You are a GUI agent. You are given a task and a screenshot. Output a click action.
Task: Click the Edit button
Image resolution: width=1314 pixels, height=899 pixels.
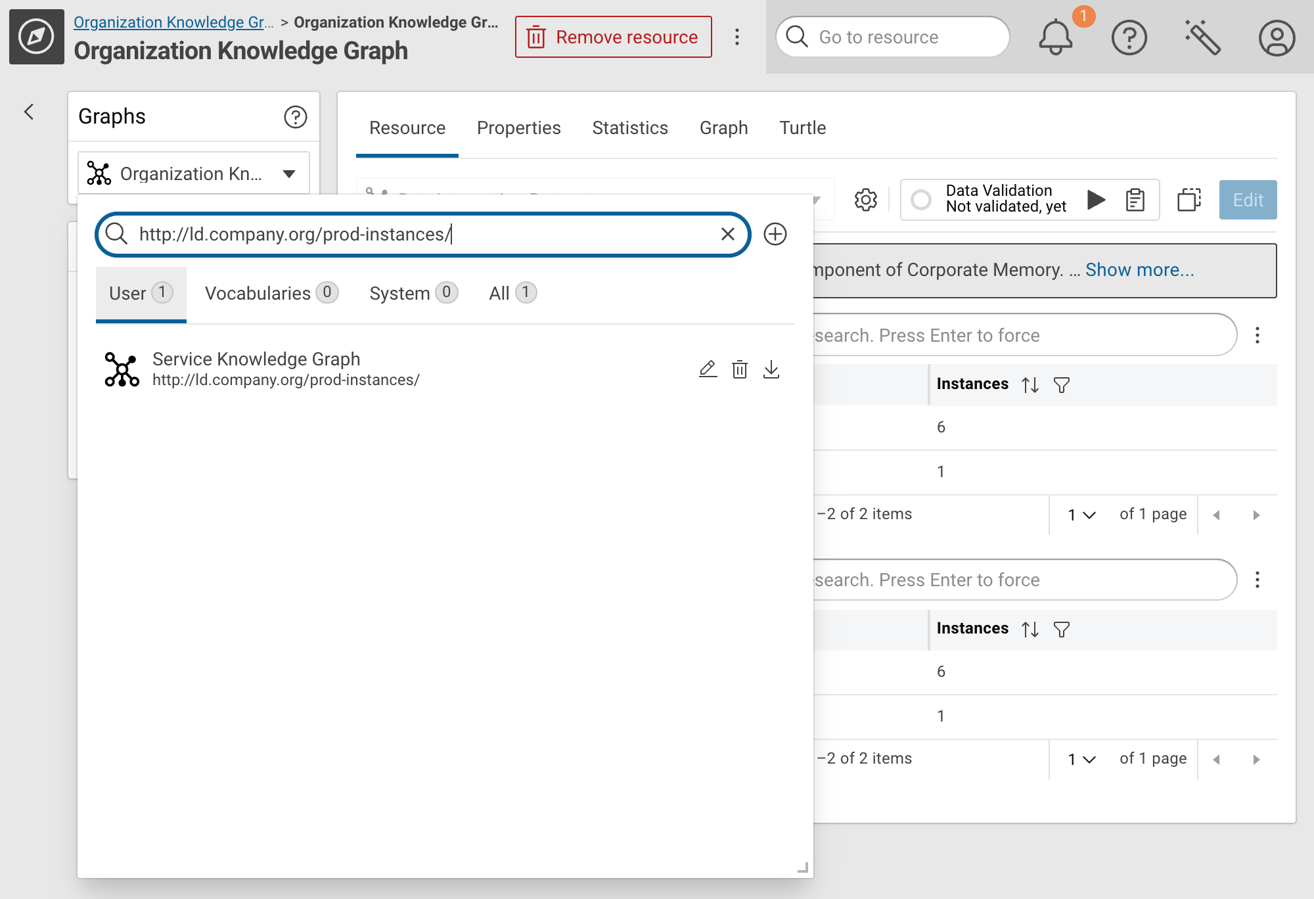pos(1248,200)
